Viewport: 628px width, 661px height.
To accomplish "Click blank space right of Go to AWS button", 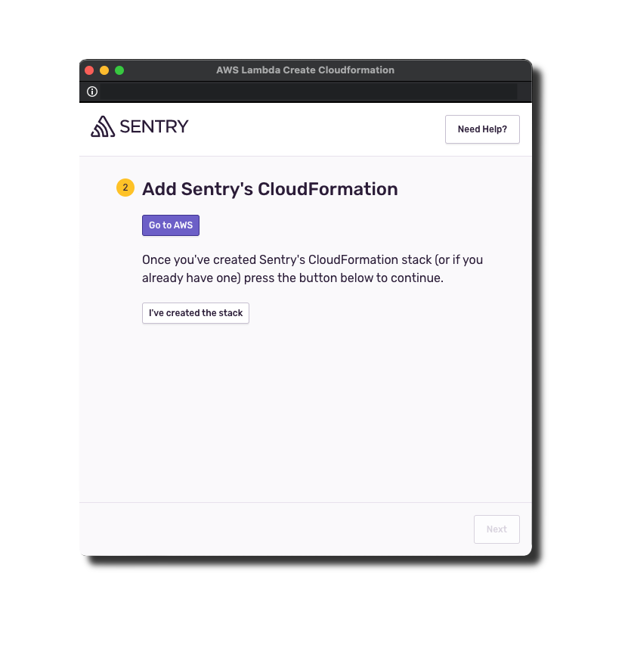I will pos(340,225).
